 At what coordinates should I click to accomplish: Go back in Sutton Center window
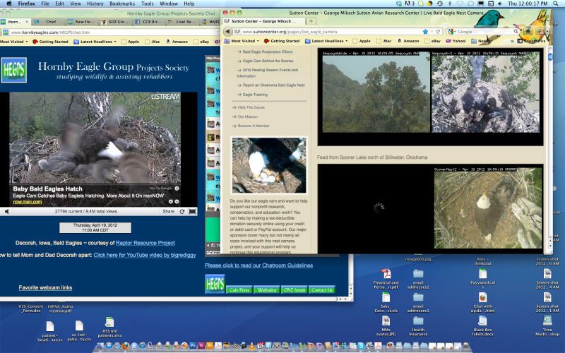pyautogui.click(x=227, y=32)
